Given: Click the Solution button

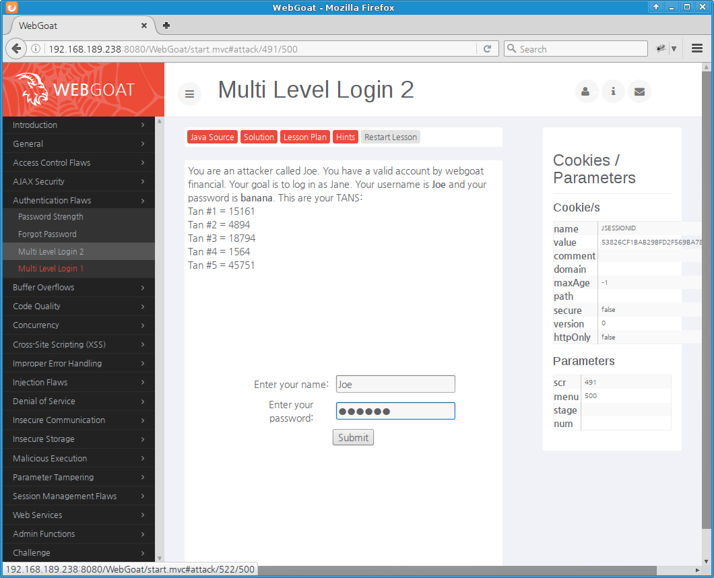Looking at the screenshot, I should click(259, 137).
